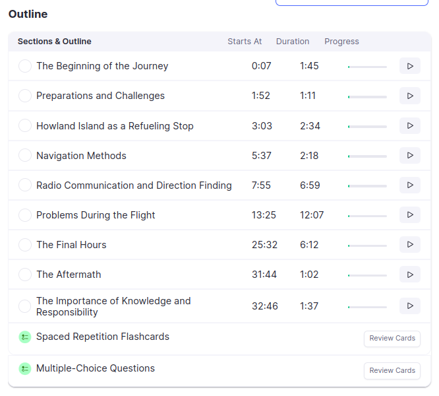Select 'The Importance of Knowledge and Responsibility' title

tap(113, 306)
